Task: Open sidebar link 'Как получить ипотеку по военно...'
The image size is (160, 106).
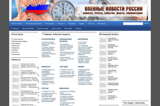Action: point(113,52)
